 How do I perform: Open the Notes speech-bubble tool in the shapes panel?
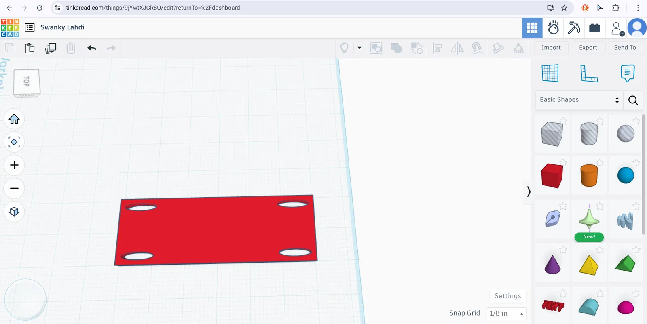click(x=627, y=73)
